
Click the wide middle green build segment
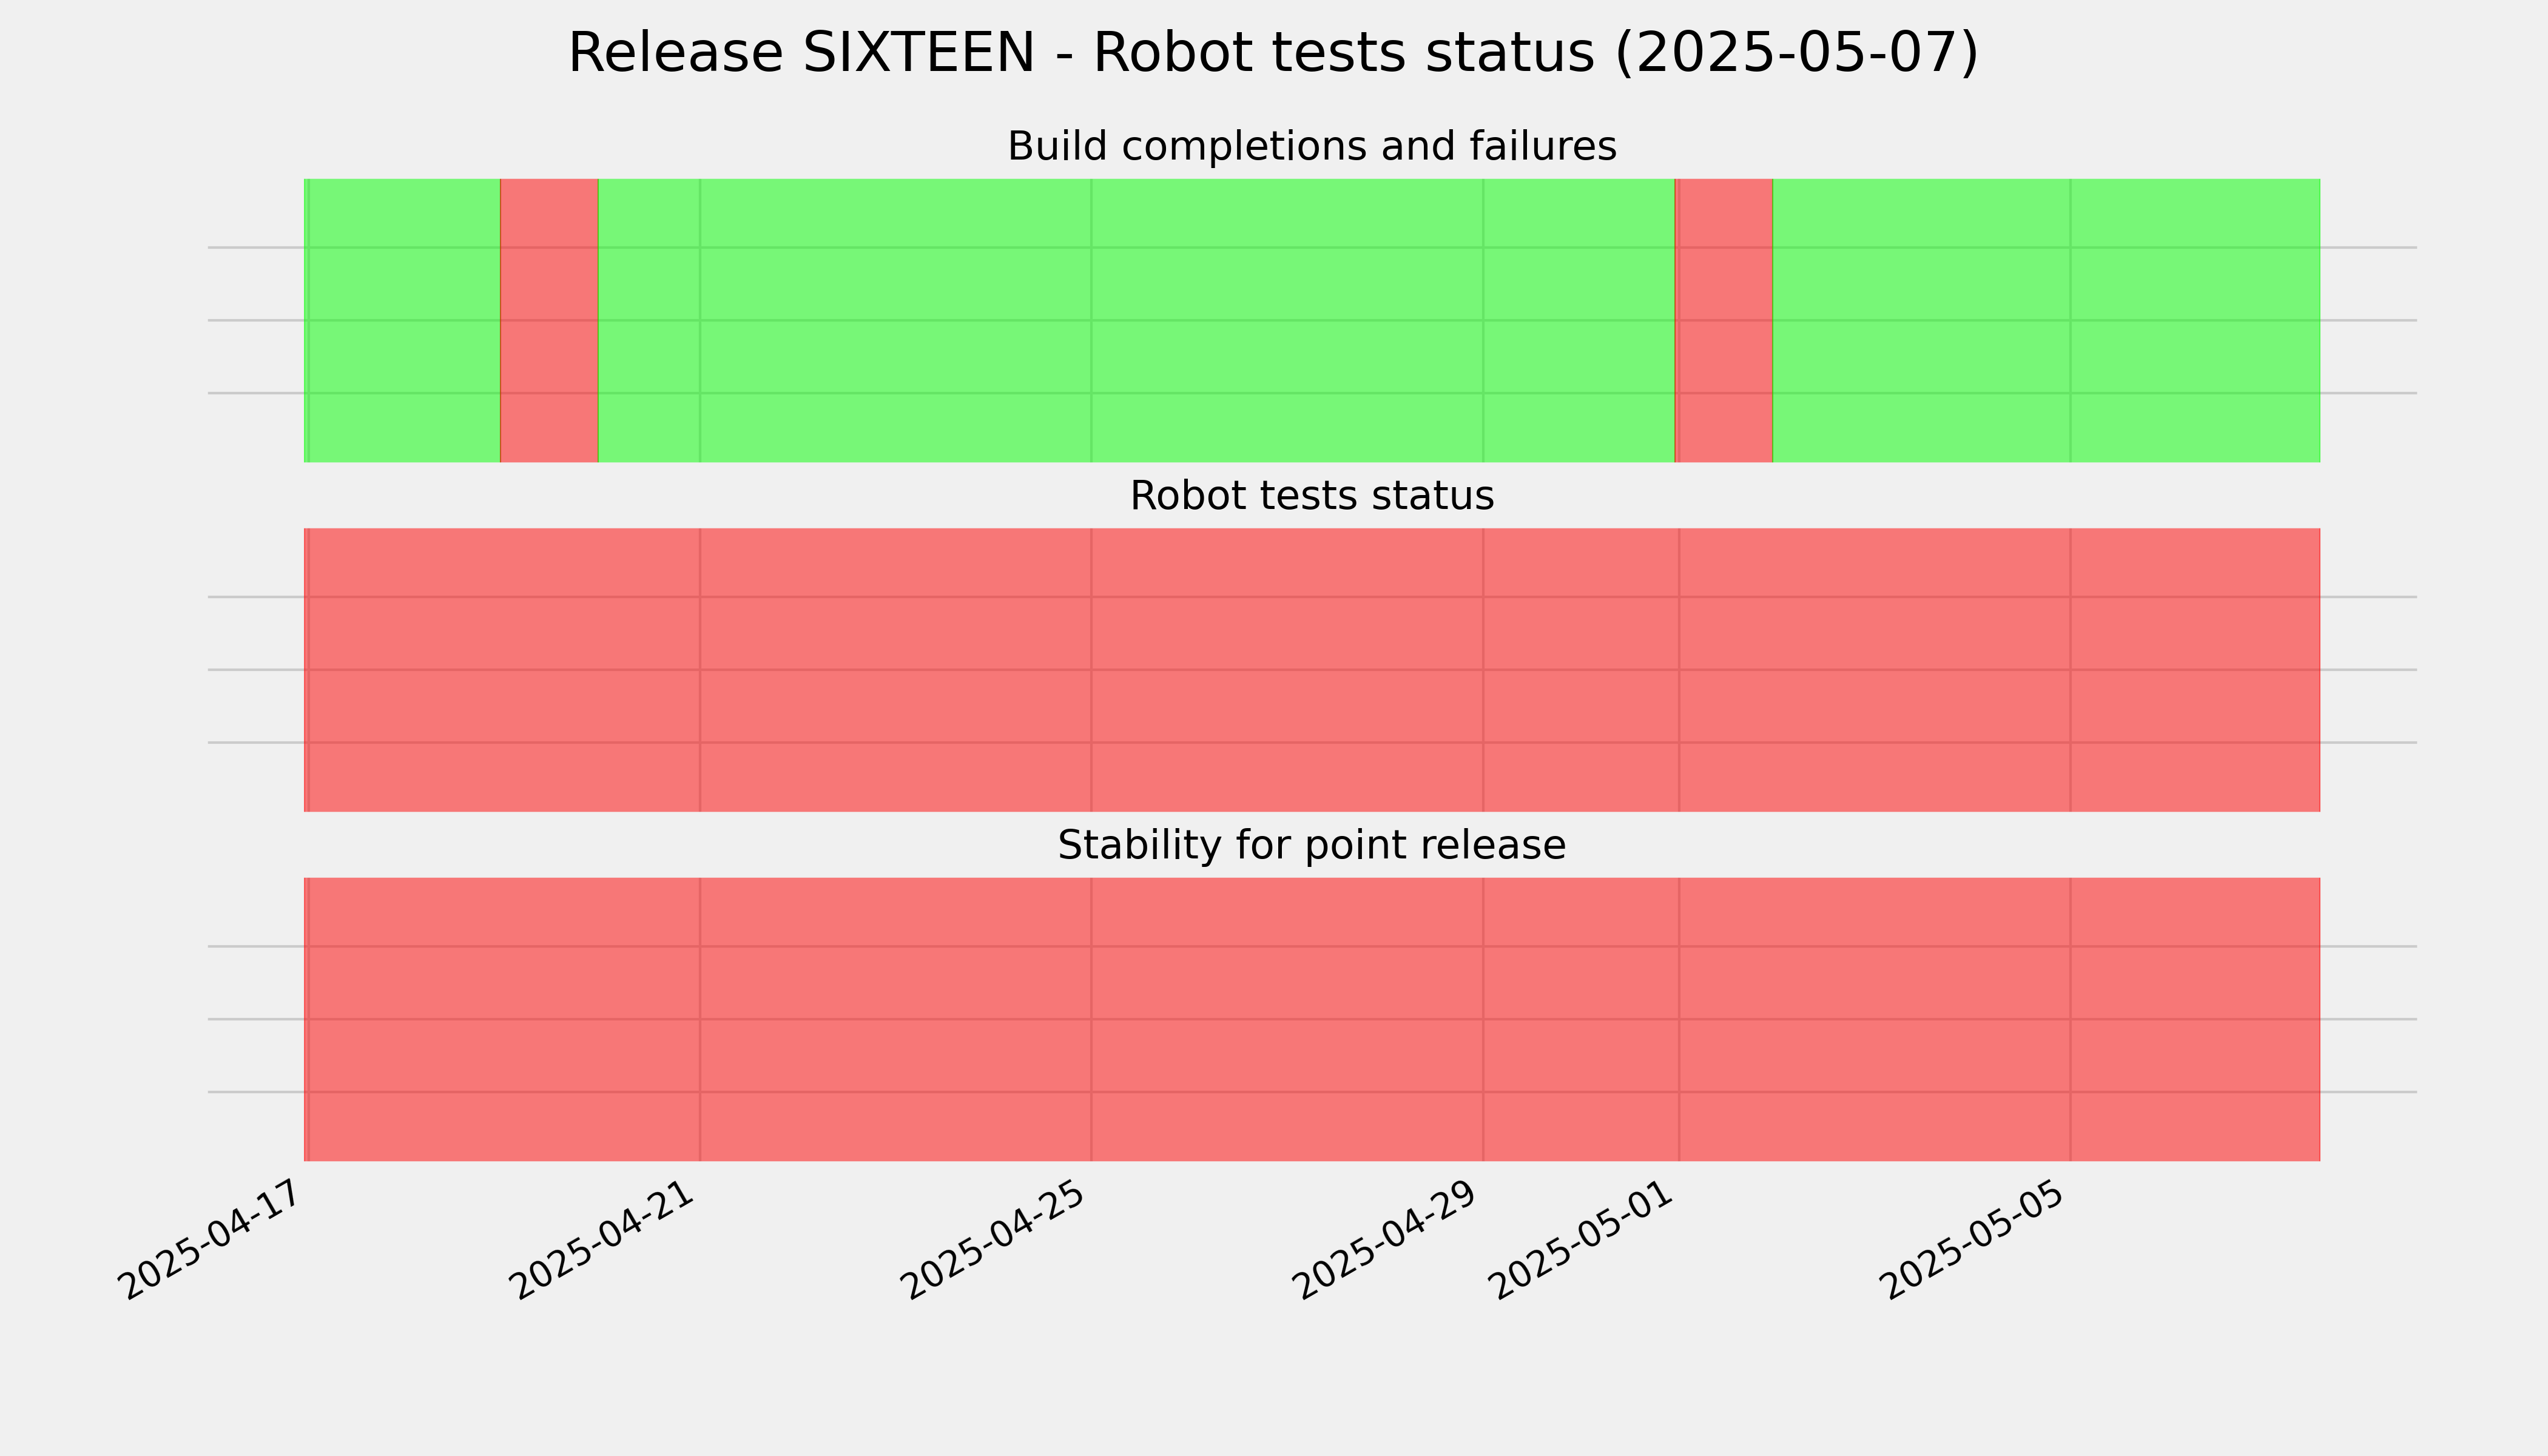(x=1136, y=321)
